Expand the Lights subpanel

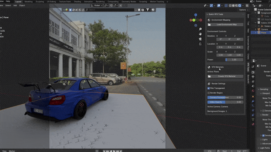pyautogui.click(x=261, y=140)
